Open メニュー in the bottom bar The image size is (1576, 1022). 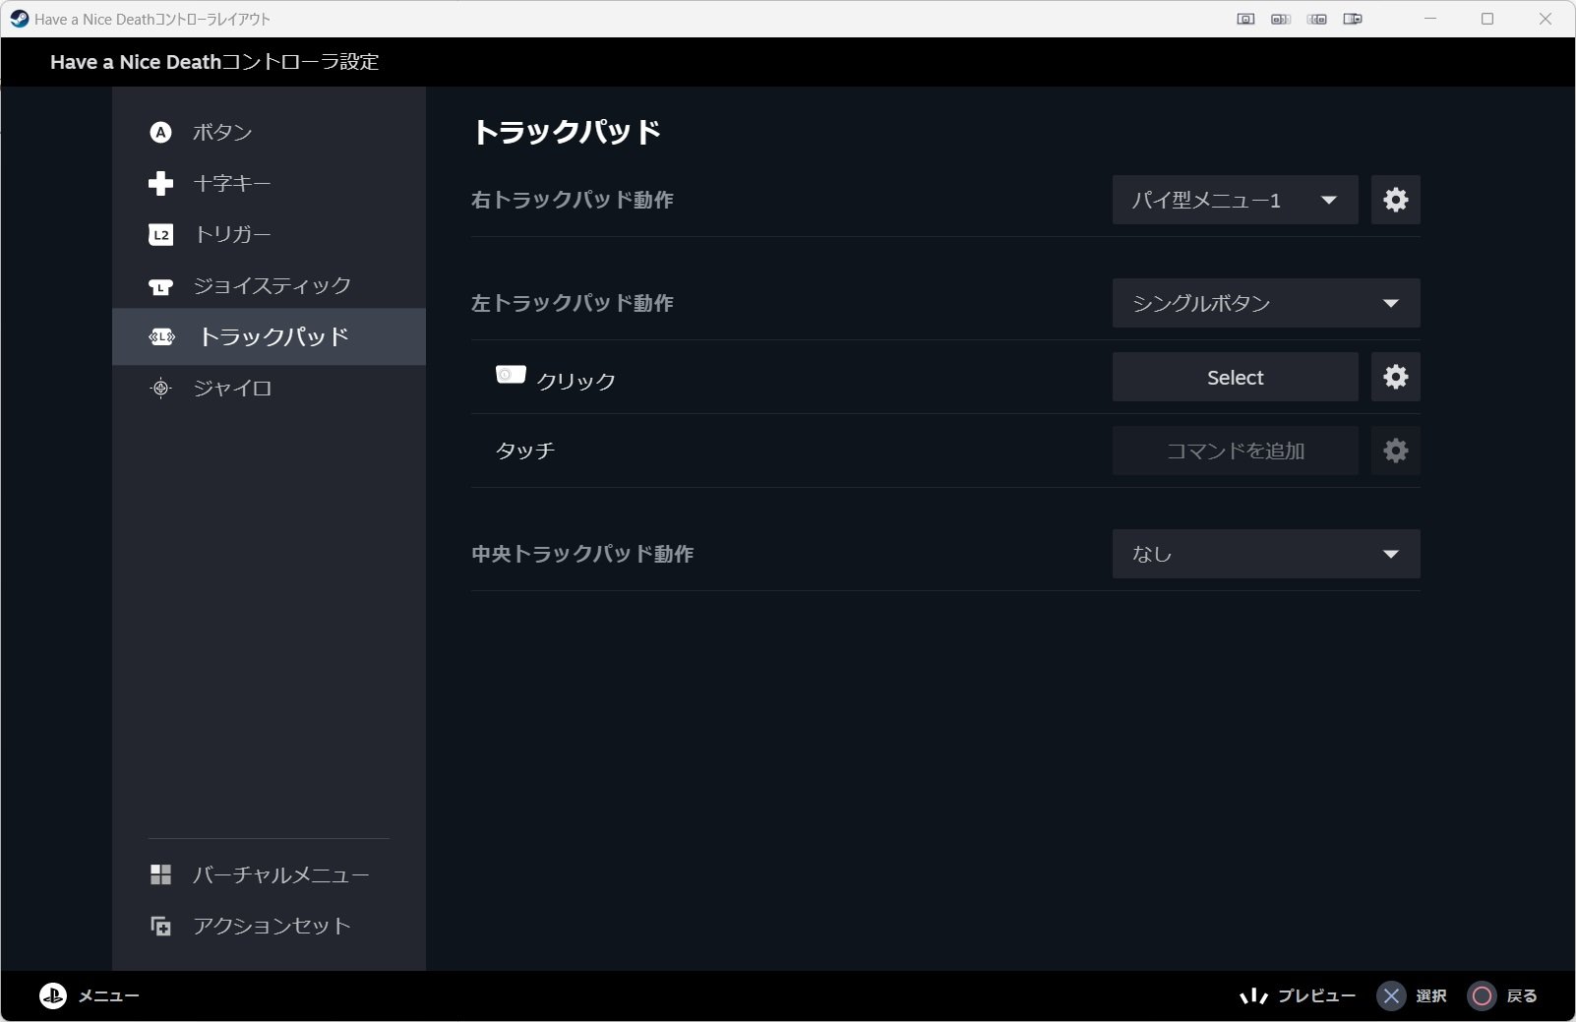coord(108,996)
